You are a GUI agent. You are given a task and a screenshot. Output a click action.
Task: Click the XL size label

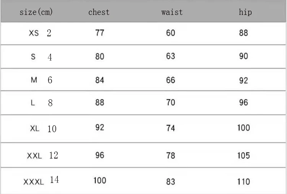coord(34,129)
